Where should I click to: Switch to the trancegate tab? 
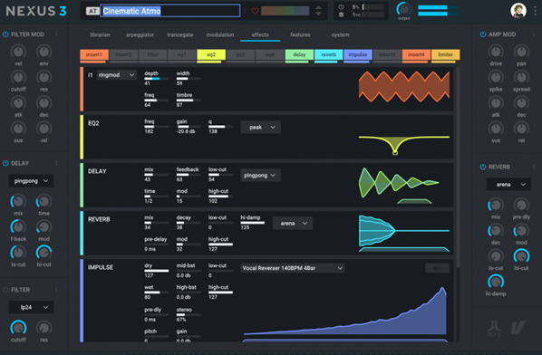(x=180, y=35)
